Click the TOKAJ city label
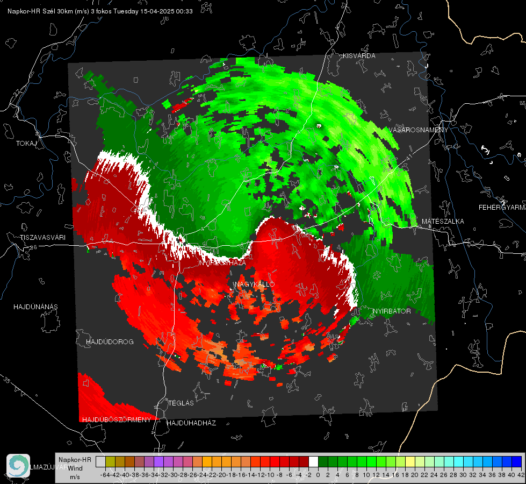The image size is (526, 484). pyautogui.click(x=26, y=144)
